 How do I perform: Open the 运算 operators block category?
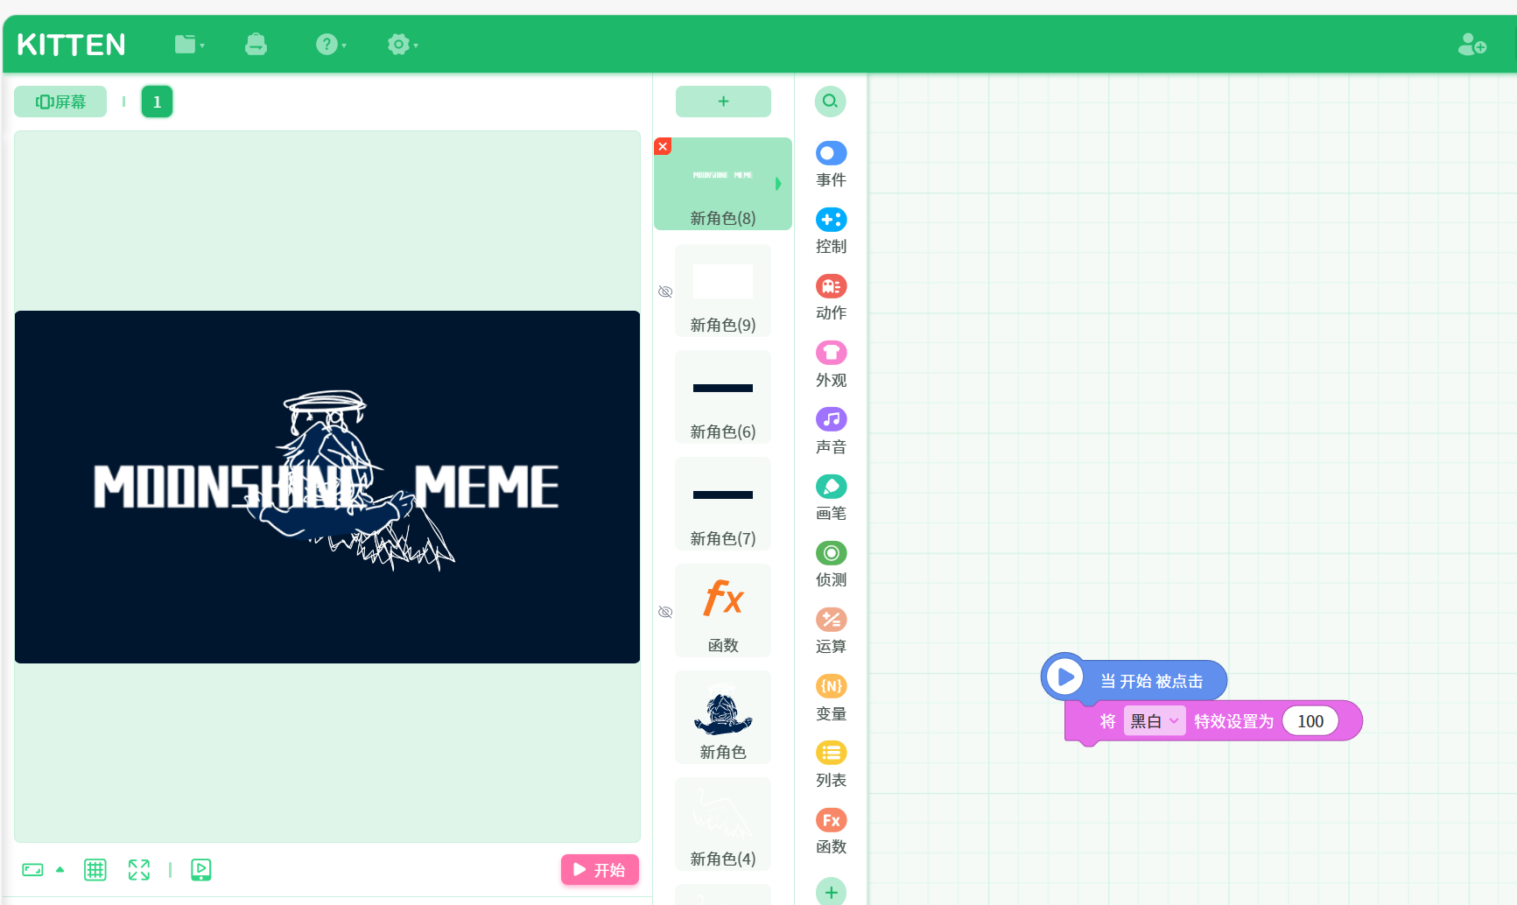(831, 632)
